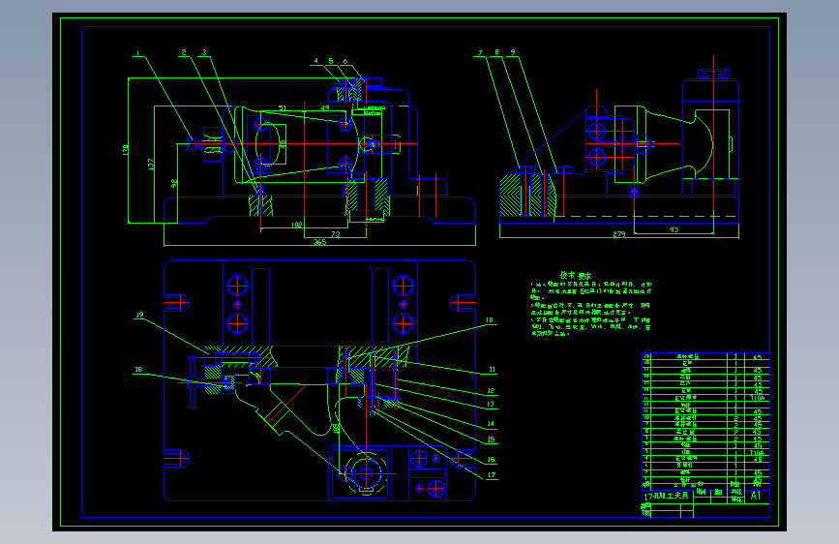Viewport: 839px width, 544px height.
Task: Click part callout number 4 label
Action: click(x=316, y=61)
